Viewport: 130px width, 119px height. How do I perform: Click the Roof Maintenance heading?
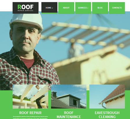69,115
